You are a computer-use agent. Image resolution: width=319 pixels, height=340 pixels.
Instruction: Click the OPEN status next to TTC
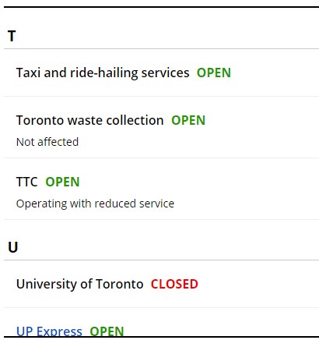pos(62,182)
